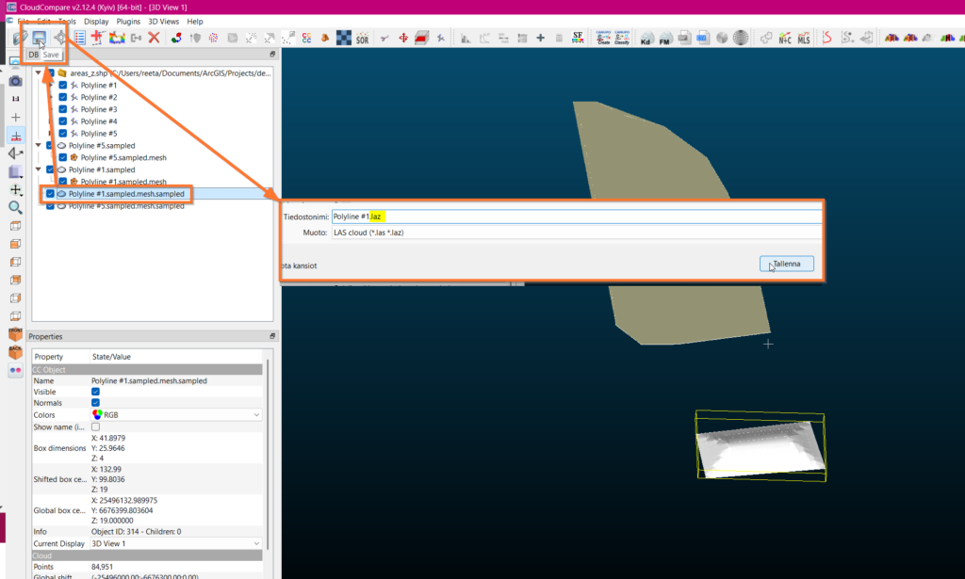Click the blue checkerboard toolbar icon

click(344, 38)
